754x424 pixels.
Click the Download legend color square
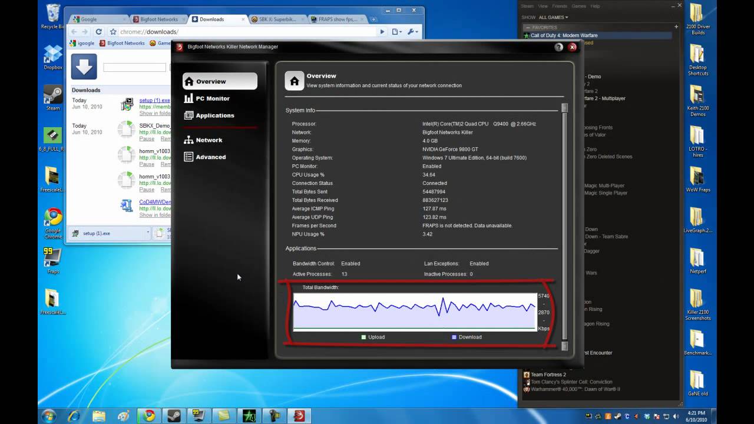point(454,337)
